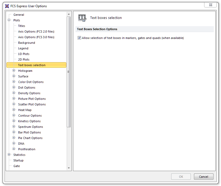Close the User Options dialog window
This screenshot has height=186, width=221.
[210, 5]
